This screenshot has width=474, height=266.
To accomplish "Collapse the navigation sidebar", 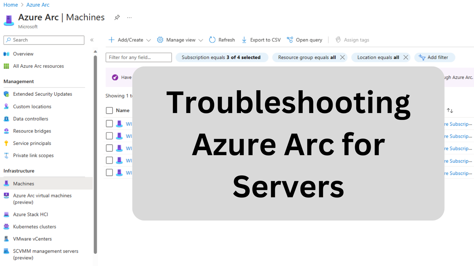I will pyautogui.click(x=92, y=40).
